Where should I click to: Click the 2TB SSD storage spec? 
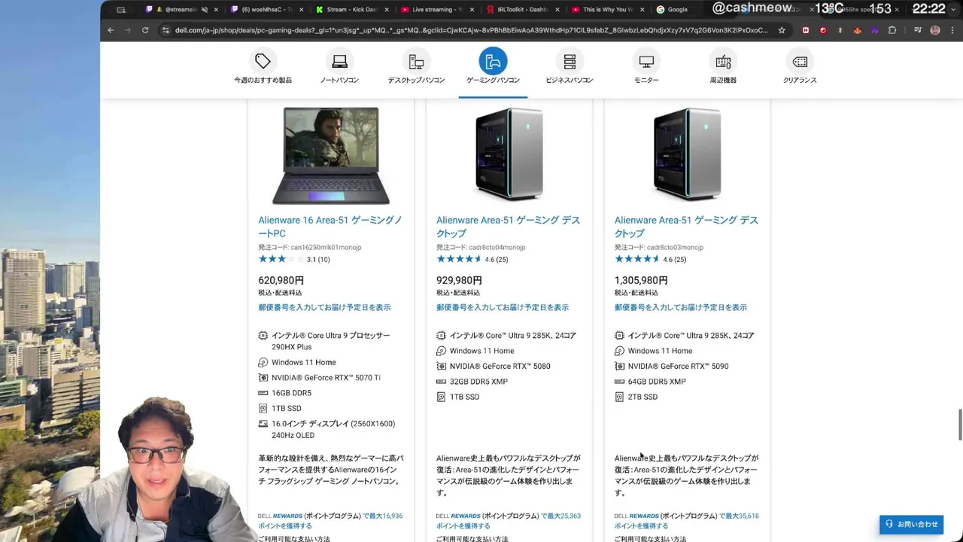coord(643,397)
